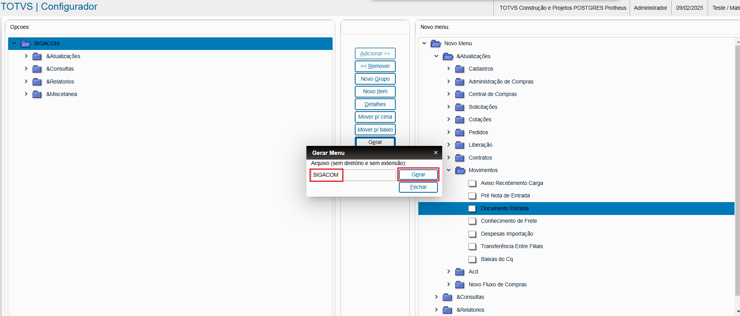Click the SIGACOM open folder icon
Viewport: 740px width, 316px height.
[25, 43]
